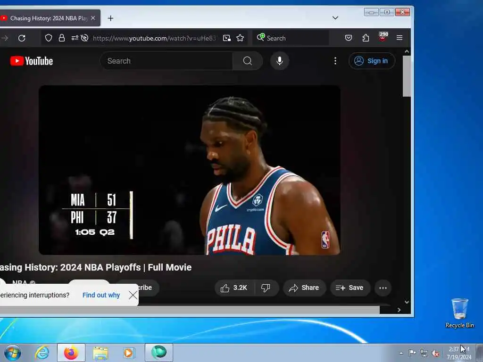Screen dimensions: 483x362
Task: Go to the YouTube home logo
Action: click(32, 61)
